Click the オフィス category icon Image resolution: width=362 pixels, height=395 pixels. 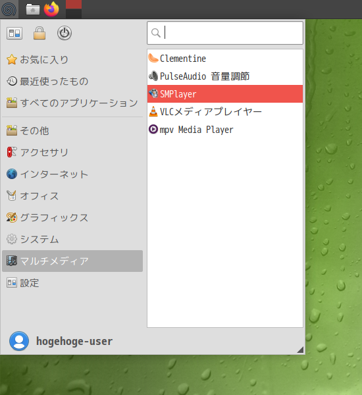12,196
